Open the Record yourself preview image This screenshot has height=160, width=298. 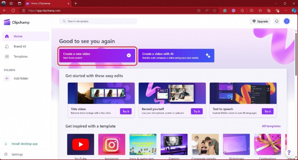click(x=172, y=93)
